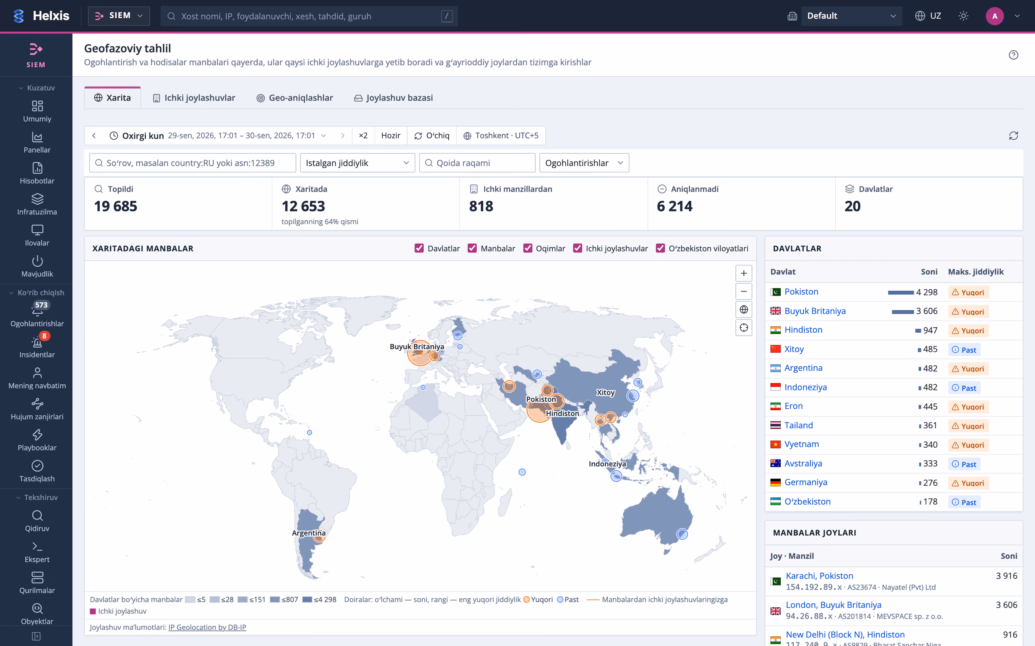Zoom out on the map
This screenshot has height=646, width=1035.
tap(744, 292)
